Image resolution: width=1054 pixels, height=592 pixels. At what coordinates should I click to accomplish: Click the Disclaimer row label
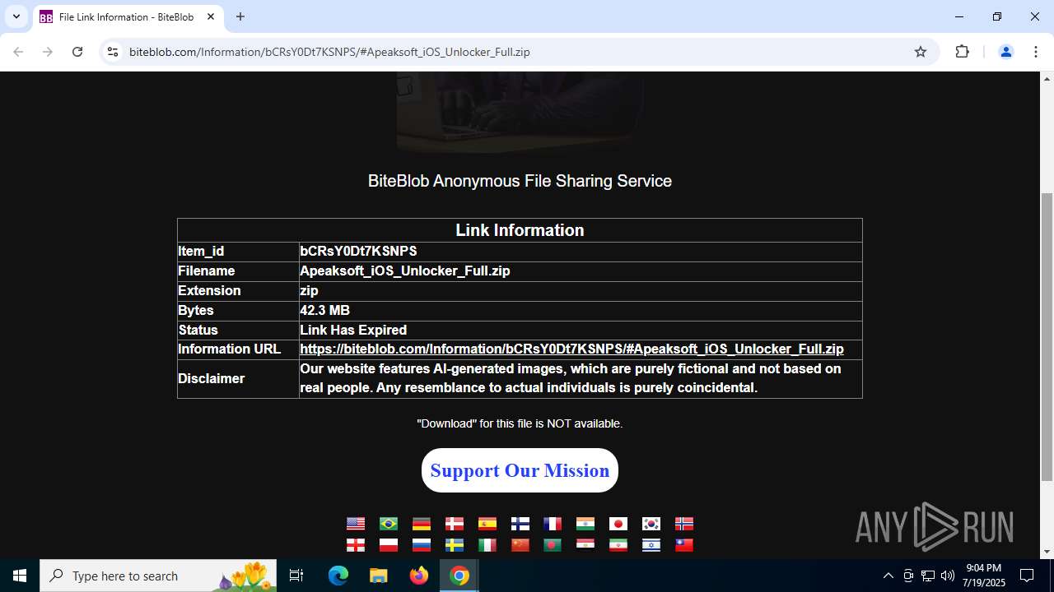click(x=212, y=379)
